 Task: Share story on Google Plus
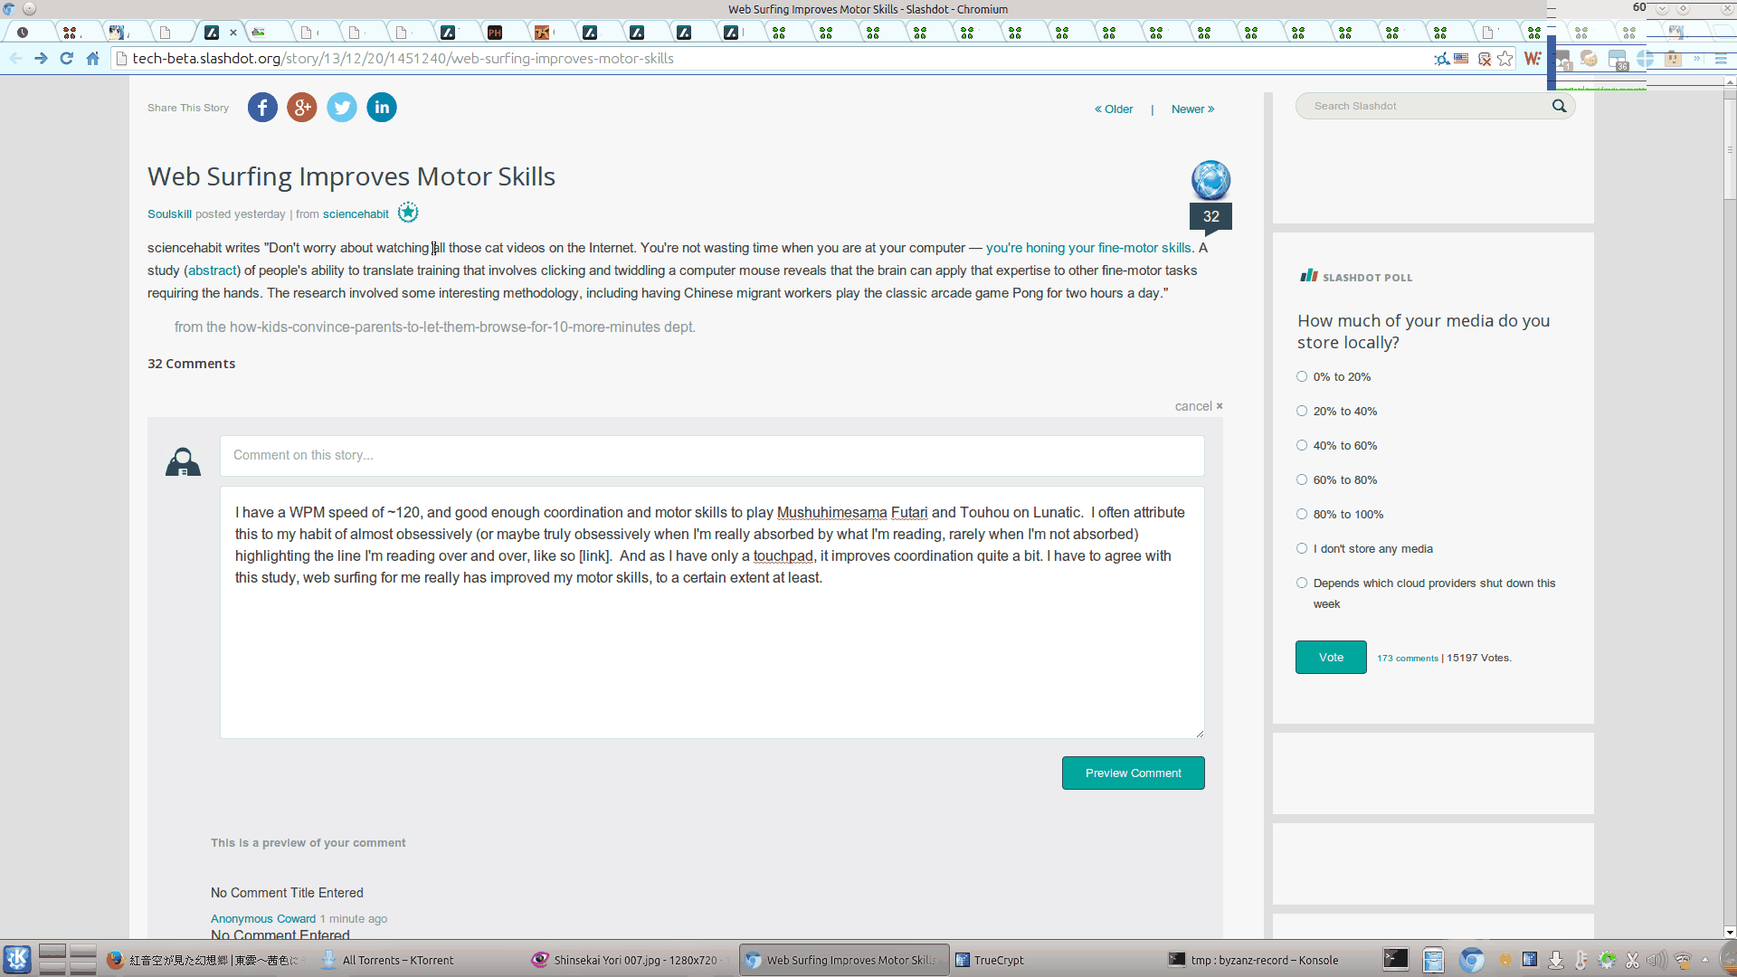[302, 108]
